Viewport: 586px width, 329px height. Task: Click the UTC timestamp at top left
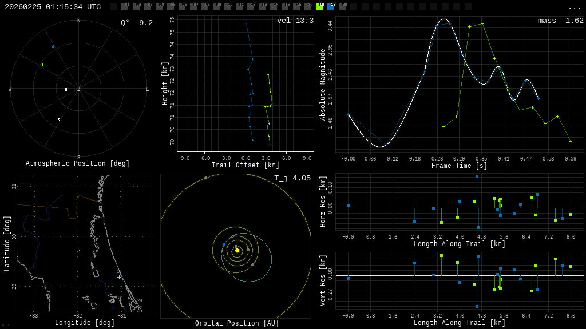pyautogui.click(x=53, y=7)
